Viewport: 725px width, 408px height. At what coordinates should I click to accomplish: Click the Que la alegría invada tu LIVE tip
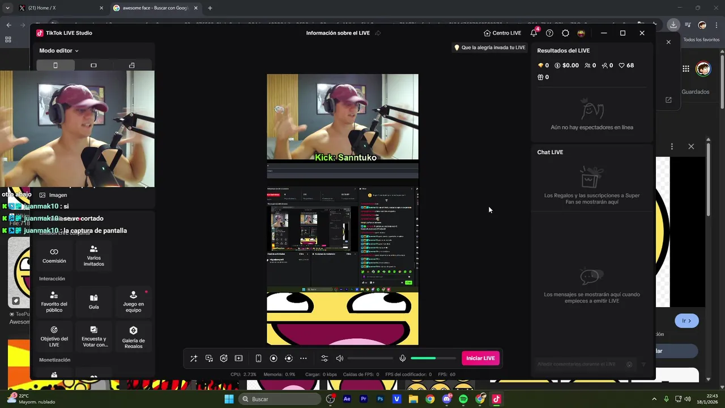[490, 48]
